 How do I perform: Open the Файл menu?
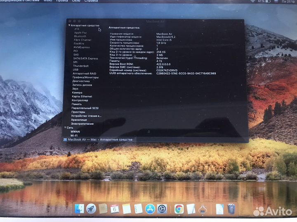click(48, 1)
